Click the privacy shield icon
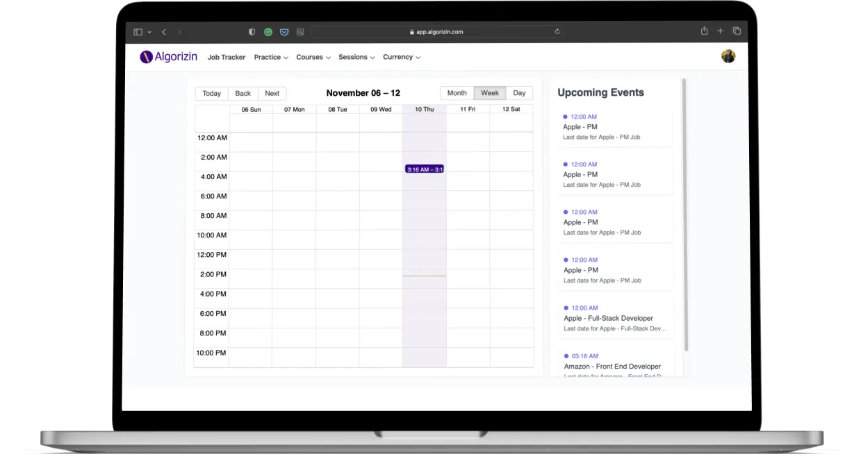861x461 pixels. 252,32
